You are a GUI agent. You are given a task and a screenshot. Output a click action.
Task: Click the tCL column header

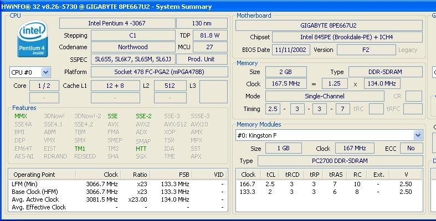click(270, 175)
